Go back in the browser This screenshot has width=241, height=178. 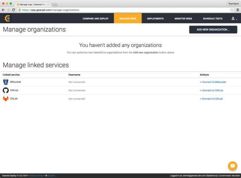pos(3,10)
